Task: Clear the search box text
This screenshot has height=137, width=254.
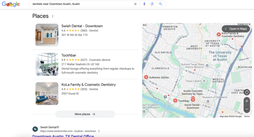Action: [x=135, y=4]
